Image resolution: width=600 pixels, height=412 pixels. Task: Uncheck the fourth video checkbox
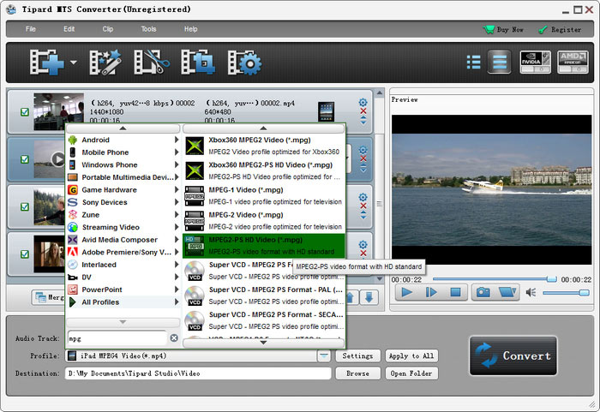[25, 254]
